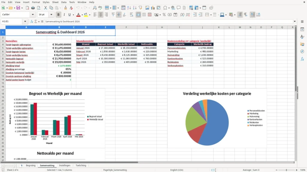Open the Sheet menu

(x=55, y=2)
